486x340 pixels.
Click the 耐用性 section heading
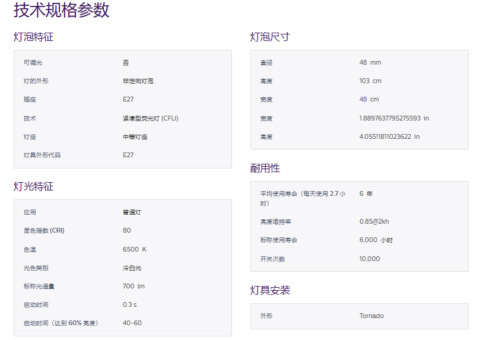[265, 169]
